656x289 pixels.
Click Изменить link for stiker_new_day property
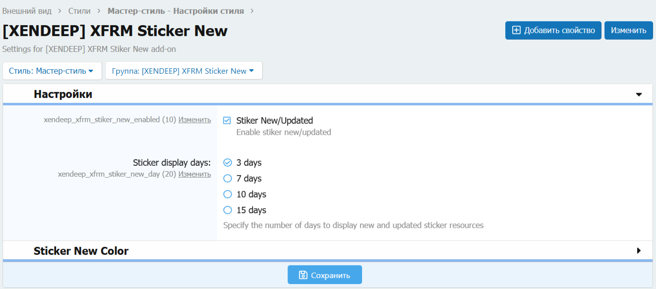(x=194, y=174)
